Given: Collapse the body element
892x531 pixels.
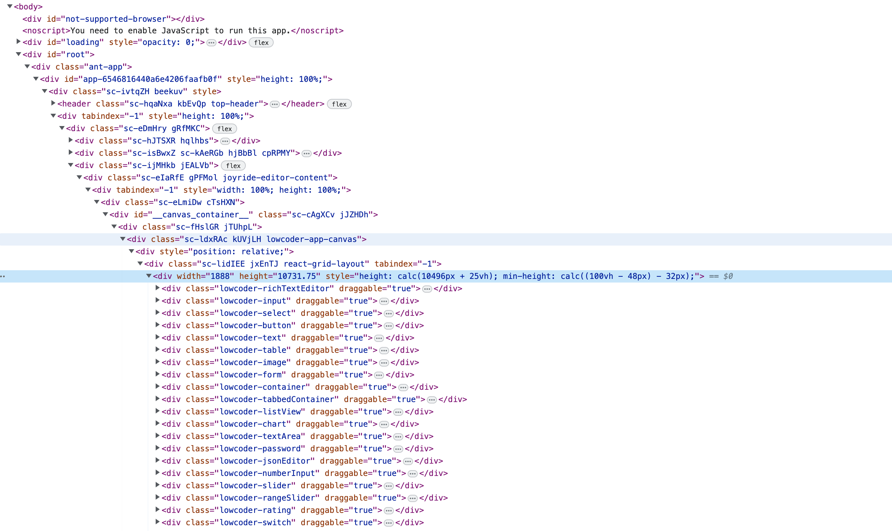Looking at the screenshot, I should [10, 7].
